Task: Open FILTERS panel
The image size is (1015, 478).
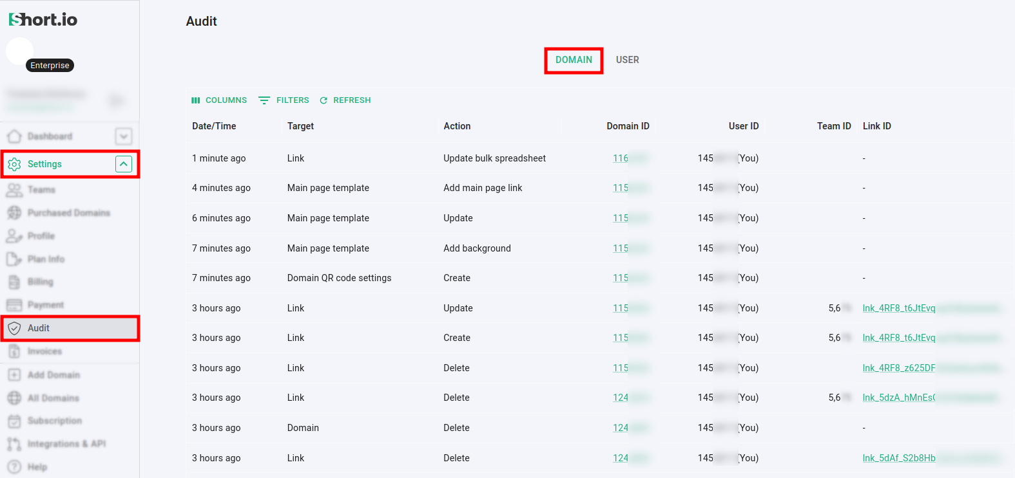Action: tap(284, 100)
